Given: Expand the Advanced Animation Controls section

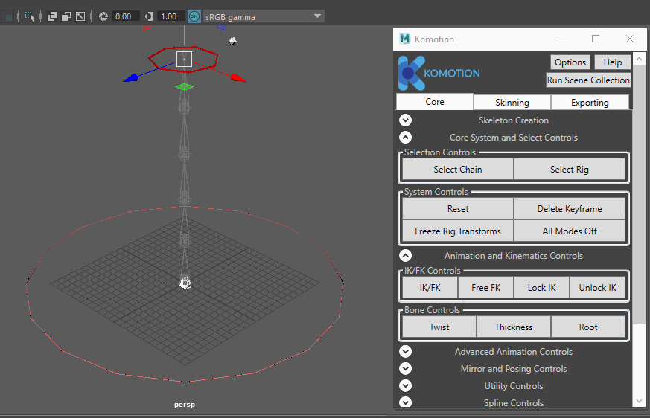Looking at the screenshot, I should (406, 351).
